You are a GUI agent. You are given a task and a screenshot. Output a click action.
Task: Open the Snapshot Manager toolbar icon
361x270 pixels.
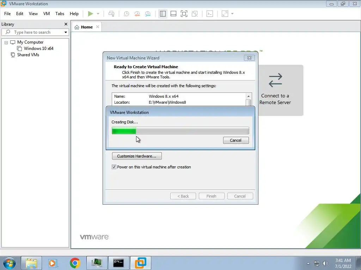click(148, 14)
